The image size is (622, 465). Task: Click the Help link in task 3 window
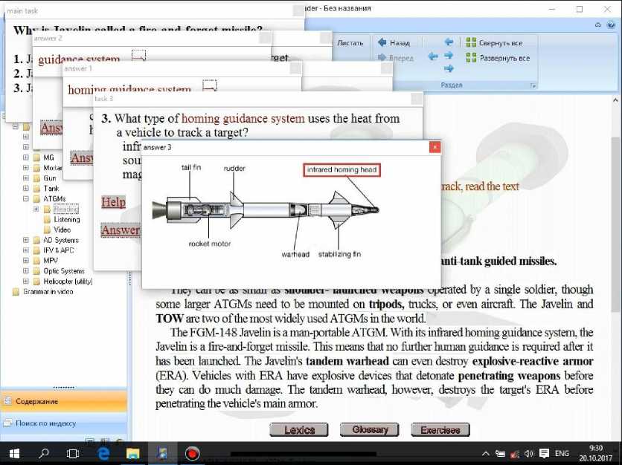click(x=113, y=202)
